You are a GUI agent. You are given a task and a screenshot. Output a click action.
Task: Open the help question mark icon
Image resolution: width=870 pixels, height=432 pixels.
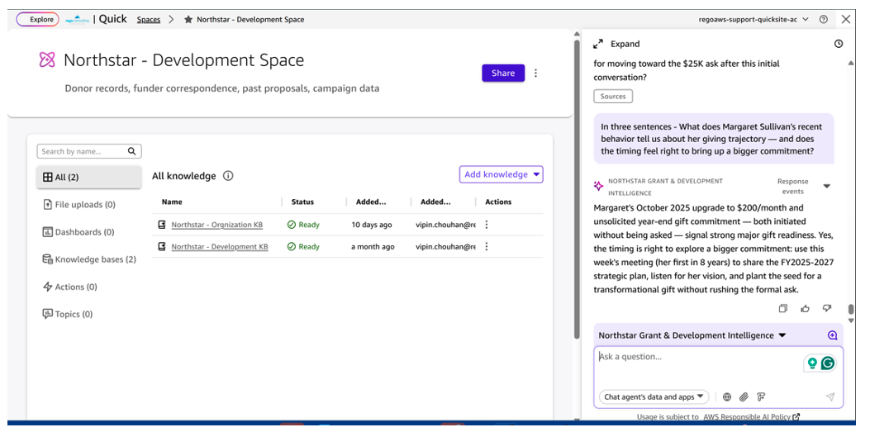coord(824,19)
